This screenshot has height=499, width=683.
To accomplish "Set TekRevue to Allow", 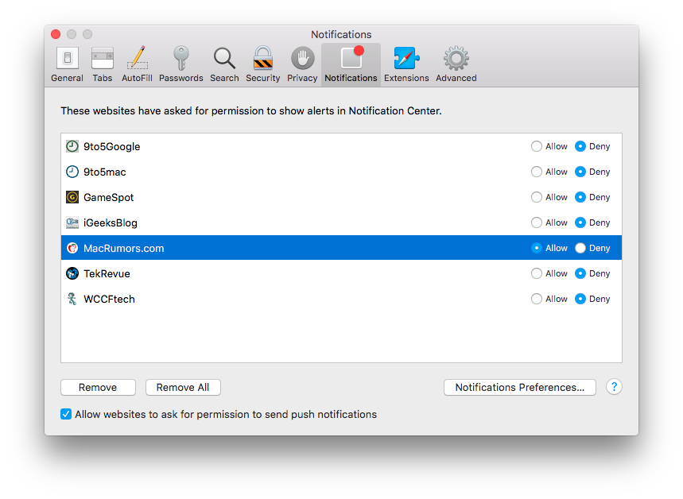I will pos(537,273).
